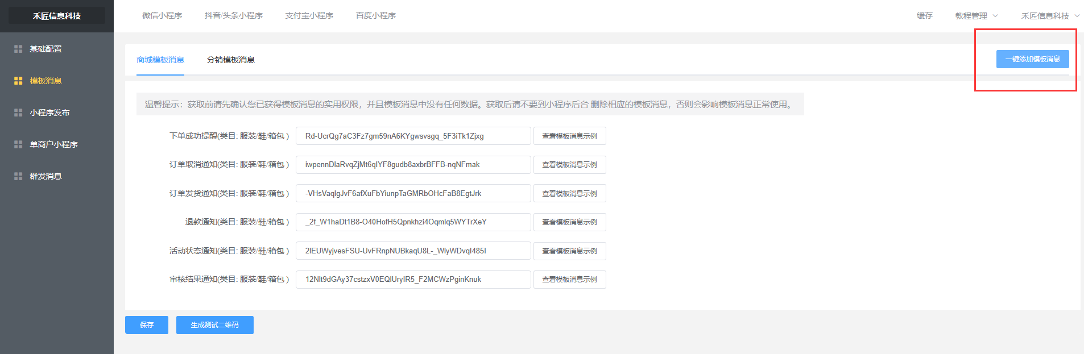
Task: Click the 缓存 link in the header
Action: (925, 15)
